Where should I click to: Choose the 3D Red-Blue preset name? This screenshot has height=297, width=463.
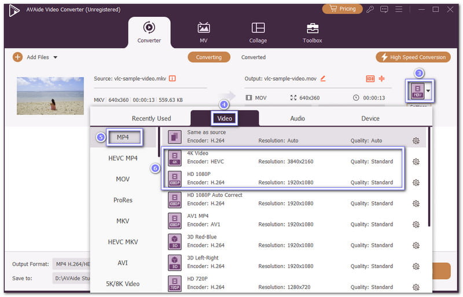201,237
